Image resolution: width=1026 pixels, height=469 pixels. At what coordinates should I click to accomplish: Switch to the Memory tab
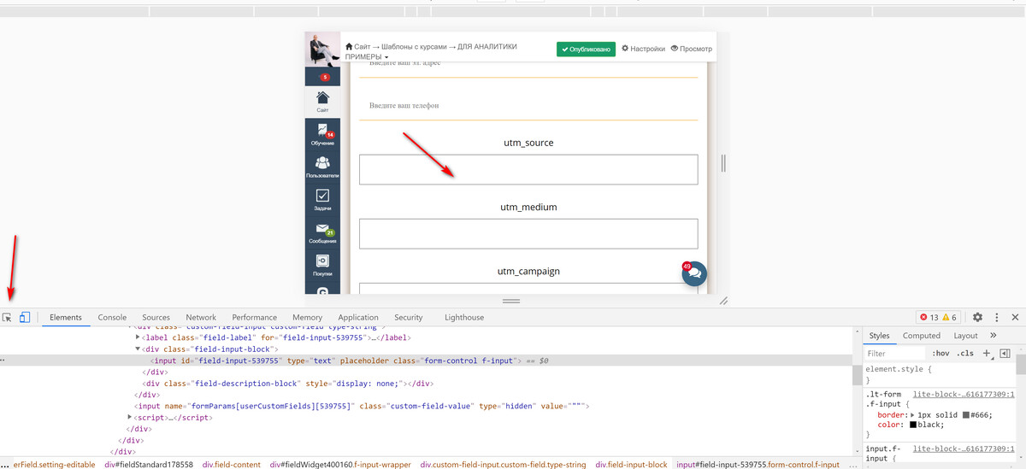tap(307, 317)
